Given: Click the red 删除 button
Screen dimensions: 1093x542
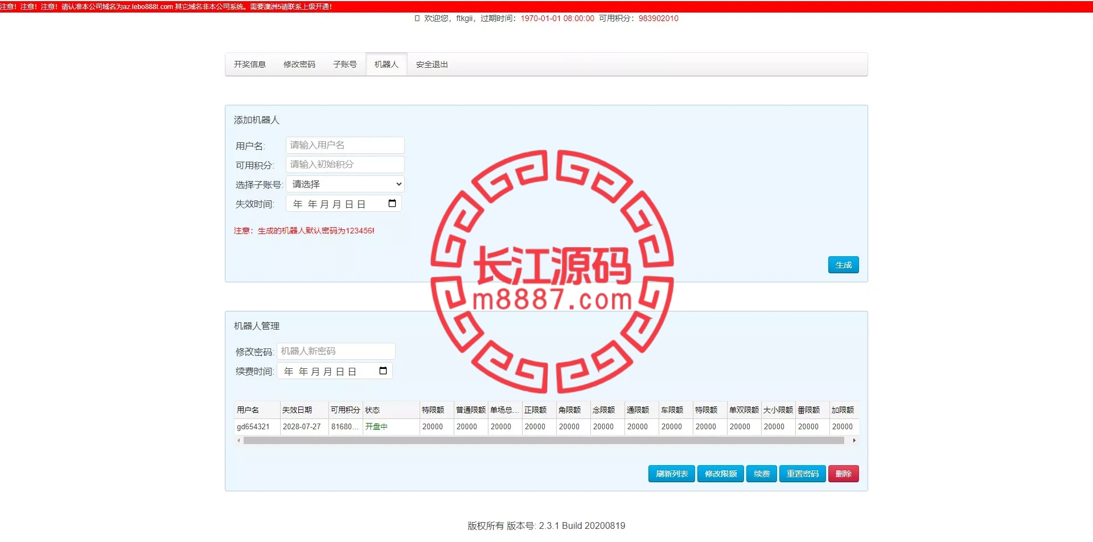Looking at the screenshot, I should (x=844, y=474).
